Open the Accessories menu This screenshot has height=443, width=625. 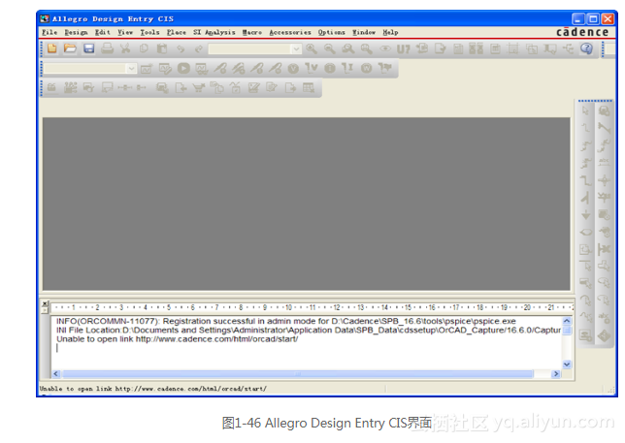coord(289,32)
